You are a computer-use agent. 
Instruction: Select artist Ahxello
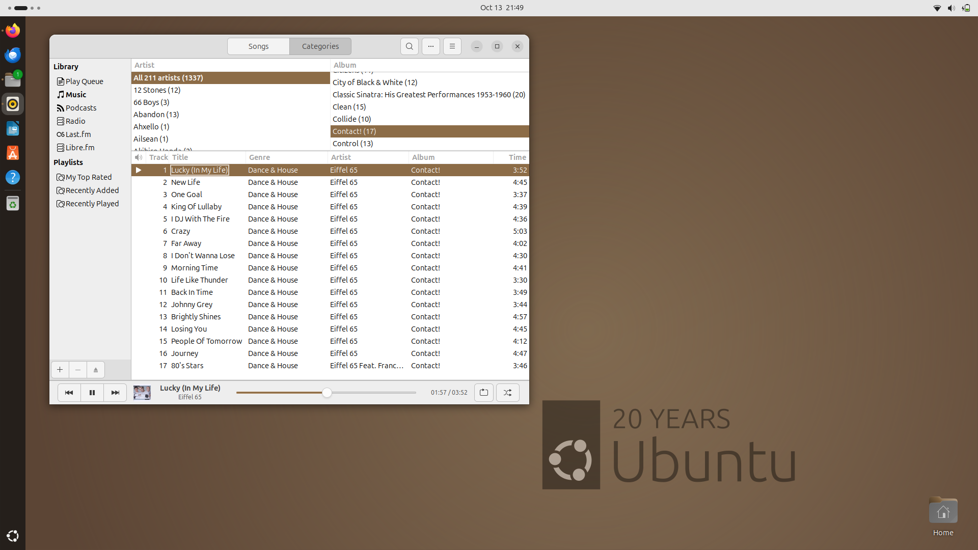pos(231,127)
